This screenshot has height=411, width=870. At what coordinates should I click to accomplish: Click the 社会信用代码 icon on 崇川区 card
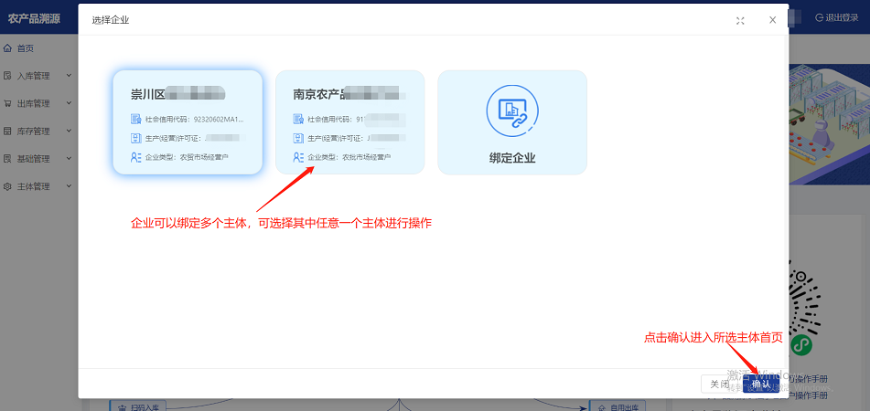pyautogui.click(x=136, y=119)
